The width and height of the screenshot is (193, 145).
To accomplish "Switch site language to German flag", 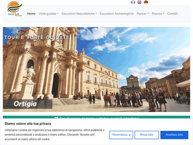I will pyautogui.click(x=146, y=2).
